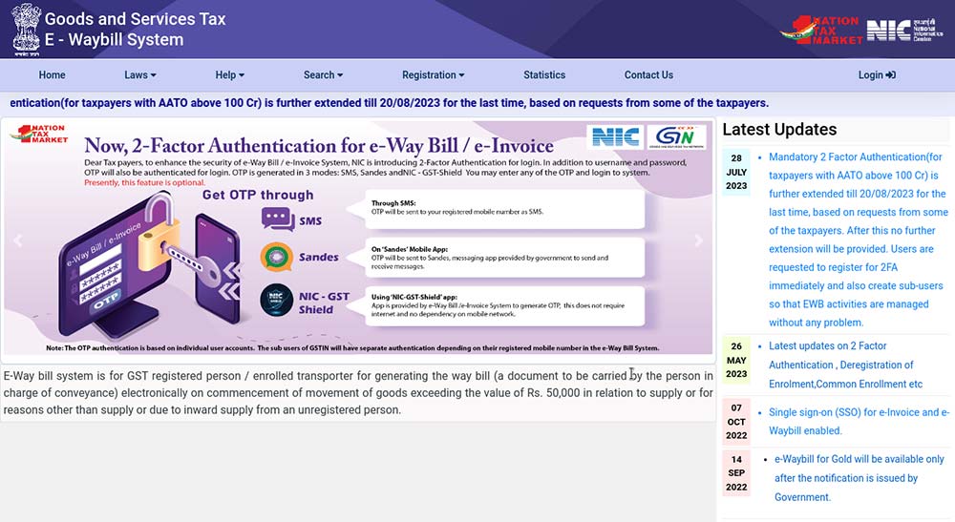Expand the Laws dropdown menu
This screenshot has width=955, height=522.
point(139,75)
